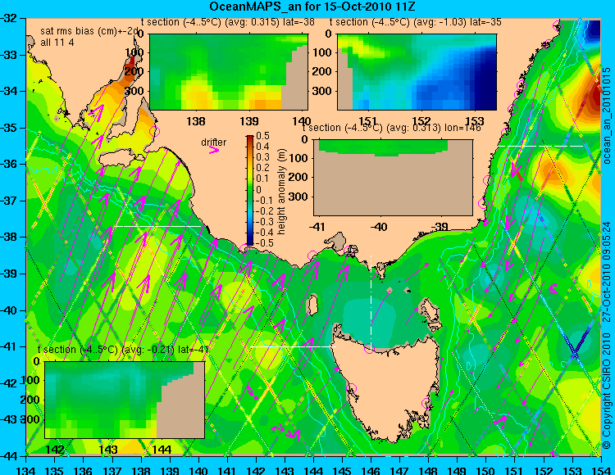Click the 'all 11 4' statistics text
The image size is (615, 475).
coord(57,43)
